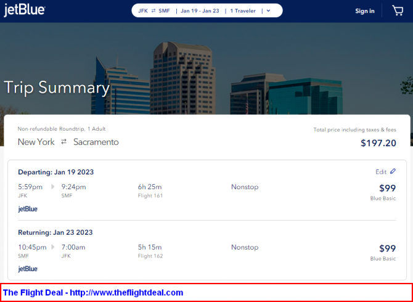Click the 9:24pm arrival time
Image resolution: width=413 pixels, height=302 pixels.
click(x=74, y=187)
